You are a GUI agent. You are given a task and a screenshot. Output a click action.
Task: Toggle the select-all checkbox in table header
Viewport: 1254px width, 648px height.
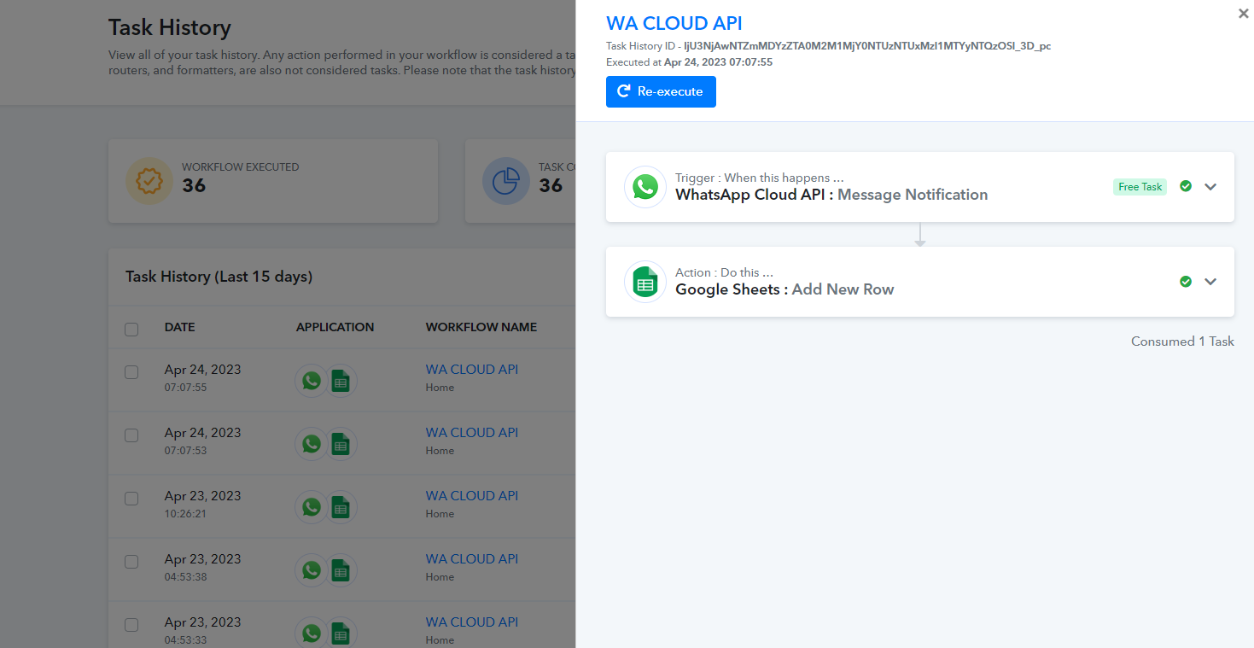click(131, 330)
